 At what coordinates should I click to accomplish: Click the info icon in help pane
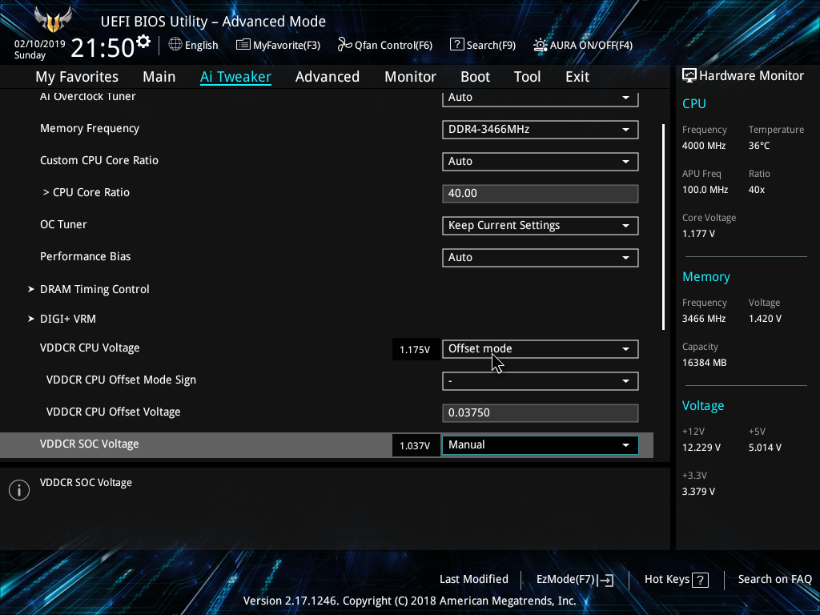19,490
